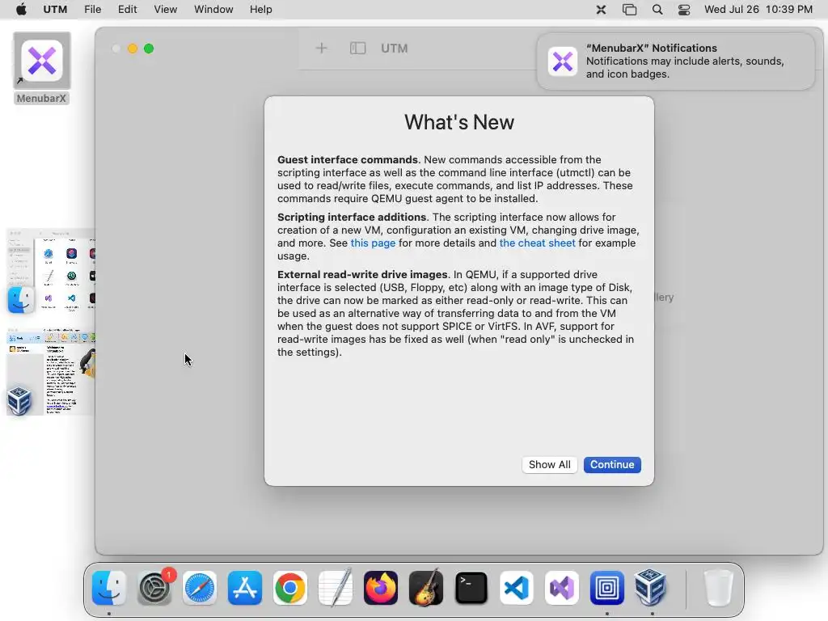Launch Safari from the Dock
The height and width of the screenshot is (621, 828).
[200, 588]
